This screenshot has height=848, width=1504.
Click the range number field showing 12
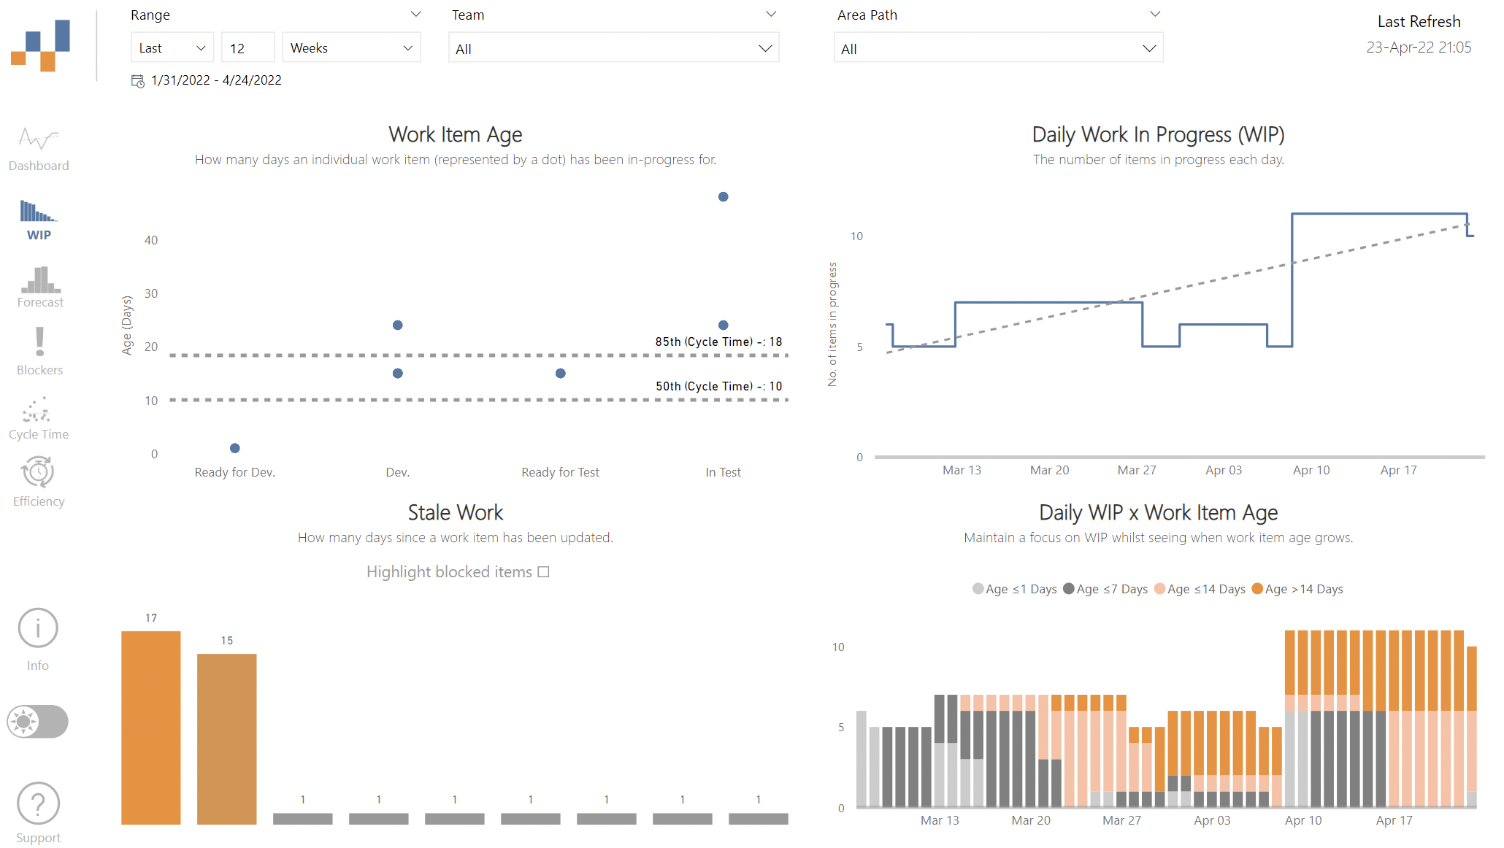click(248, 48)
